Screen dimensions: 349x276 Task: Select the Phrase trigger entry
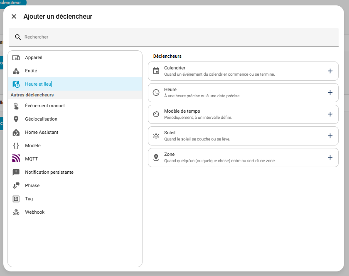coord(32,185)
